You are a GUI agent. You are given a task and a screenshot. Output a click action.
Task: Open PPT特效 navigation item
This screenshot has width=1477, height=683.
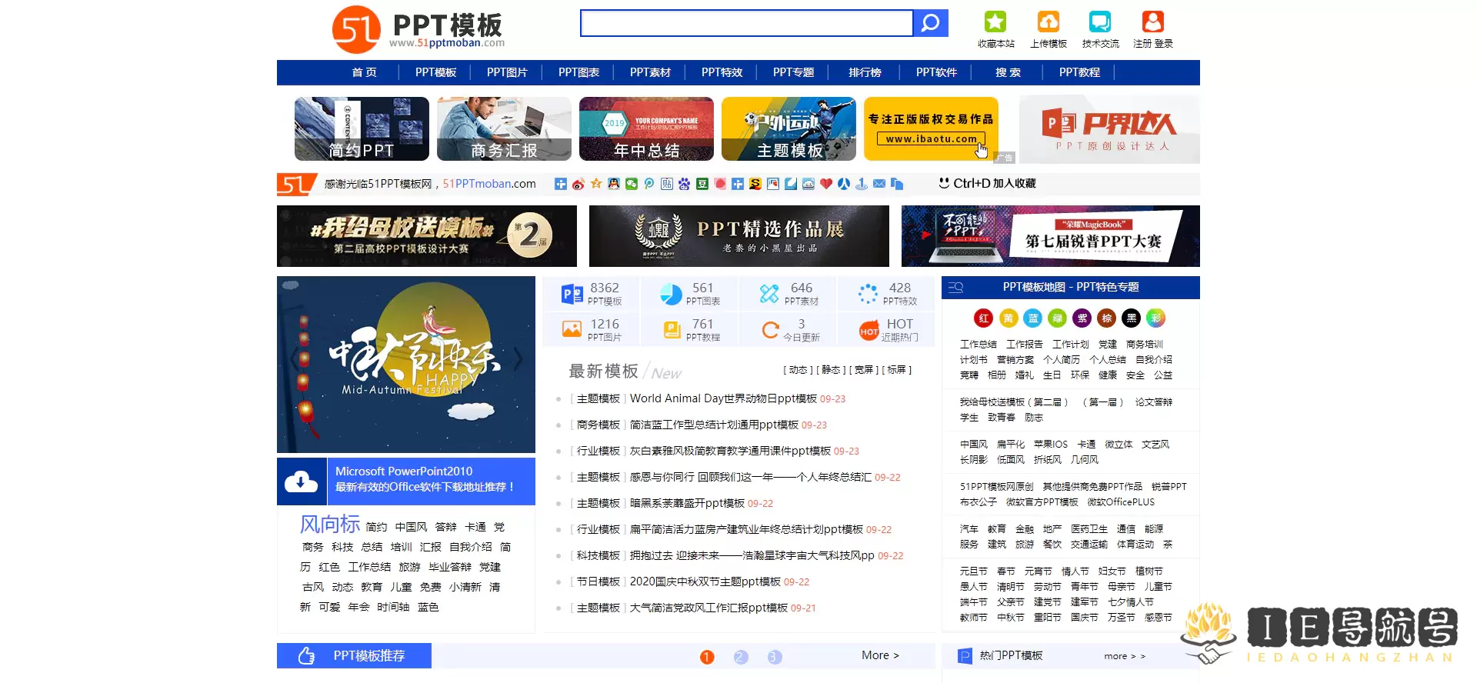(x=722, y=72)
